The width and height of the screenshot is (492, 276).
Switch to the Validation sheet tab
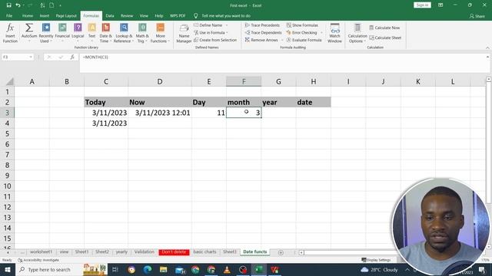click(145, 252)
